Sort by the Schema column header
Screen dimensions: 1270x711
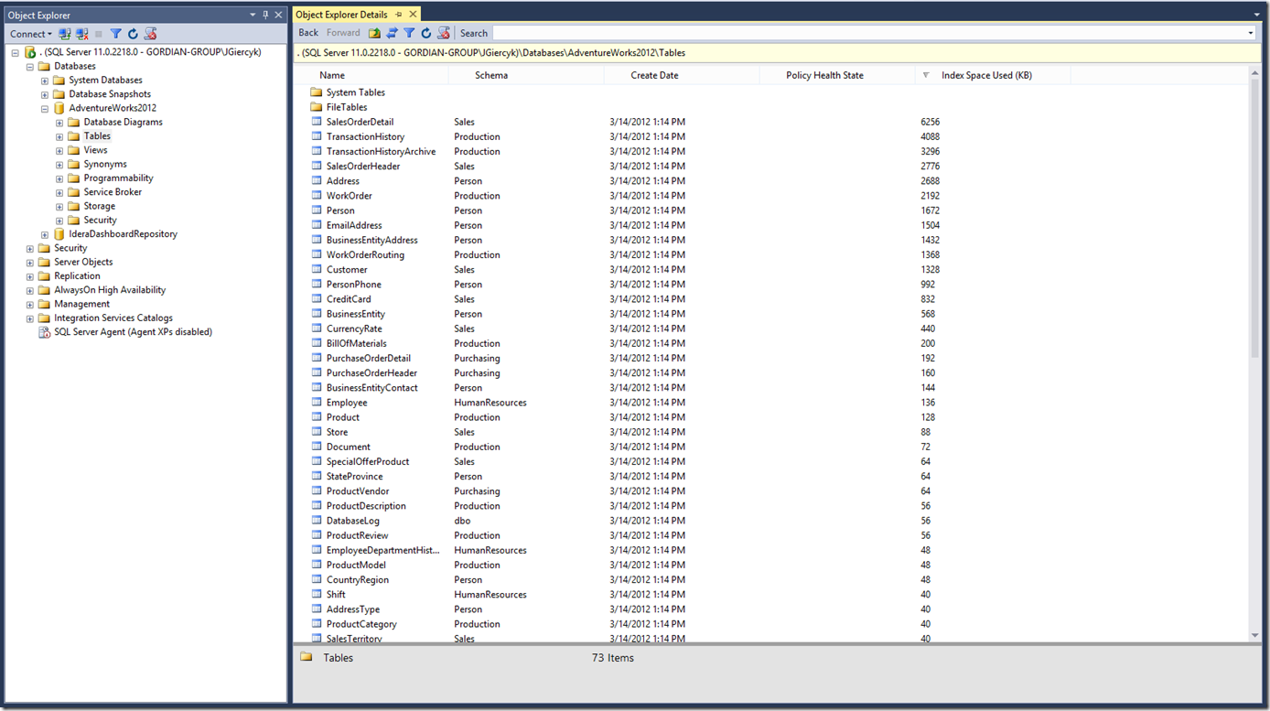(526, 75)
